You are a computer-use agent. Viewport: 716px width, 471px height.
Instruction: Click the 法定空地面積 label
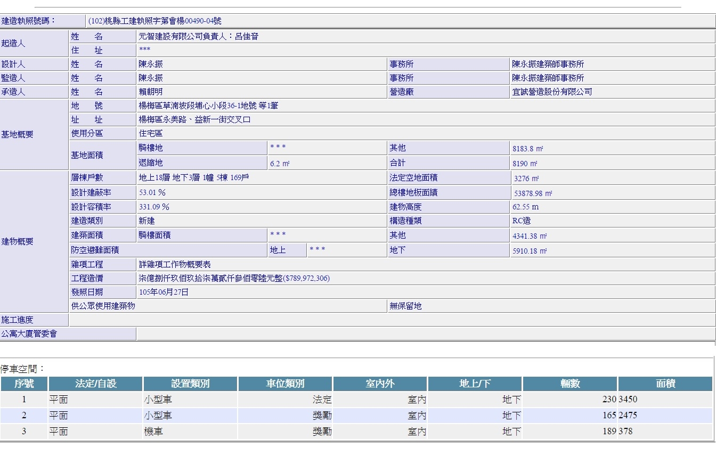(x=413, y=177)
